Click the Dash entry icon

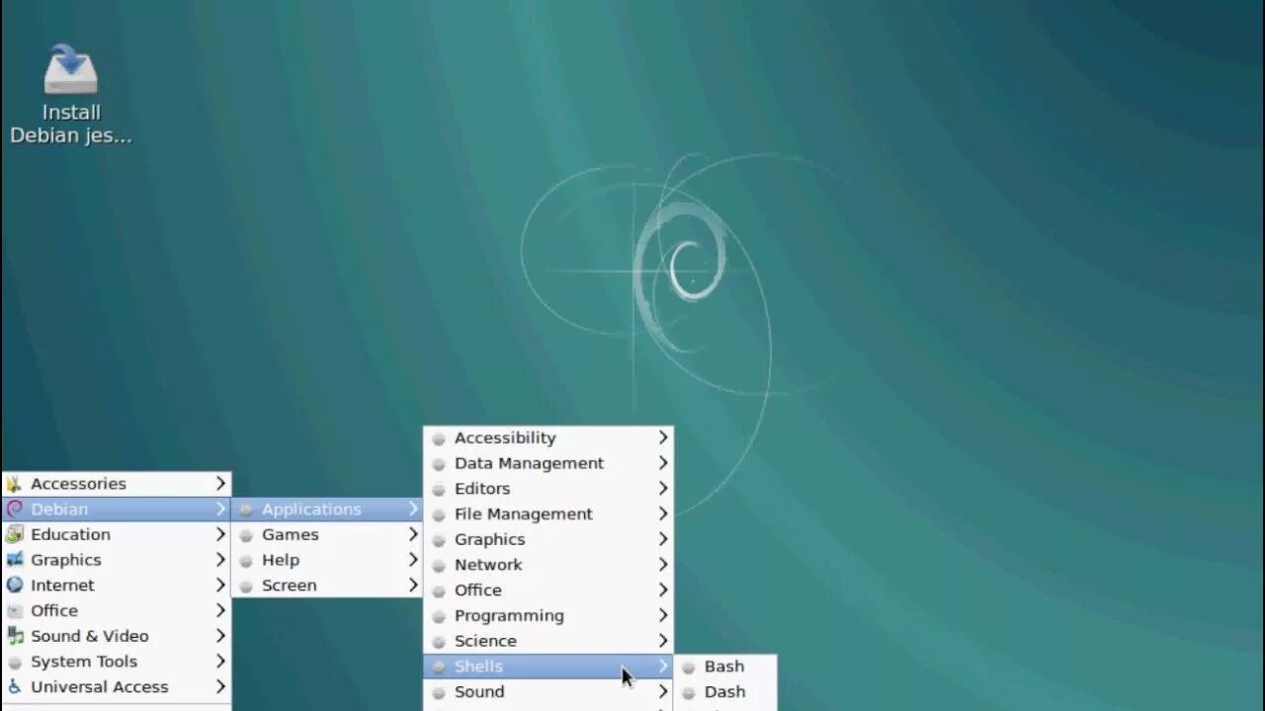click(x=689, y=693)
